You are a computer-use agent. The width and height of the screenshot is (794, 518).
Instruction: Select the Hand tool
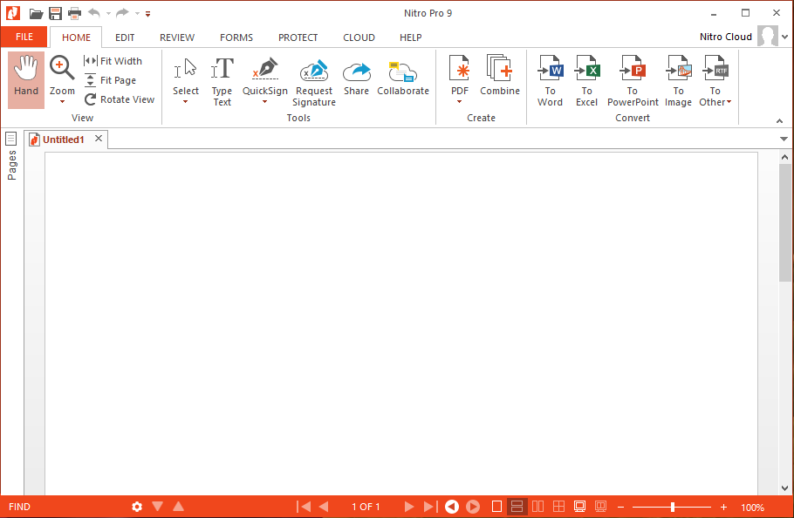(x=26, y=80)
